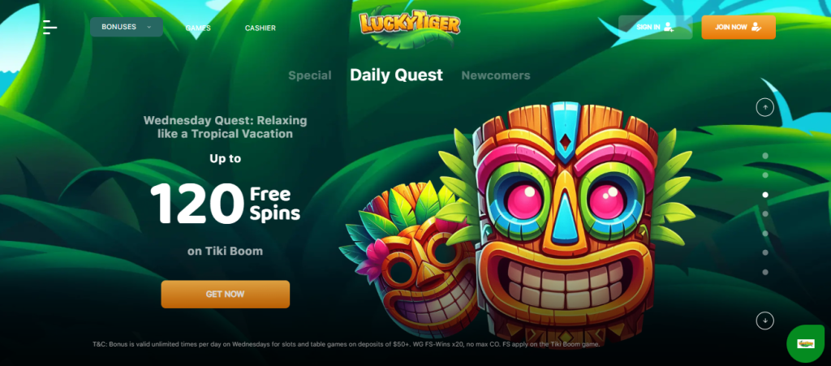Select the last slide indicator dot
Image resolution: width=831 pixels, height=366 pixels.
(765, 272)
